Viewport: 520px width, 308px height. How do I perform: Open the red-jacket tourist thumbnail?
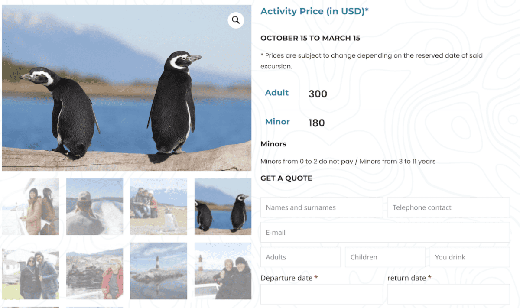[x=94, y=271]
